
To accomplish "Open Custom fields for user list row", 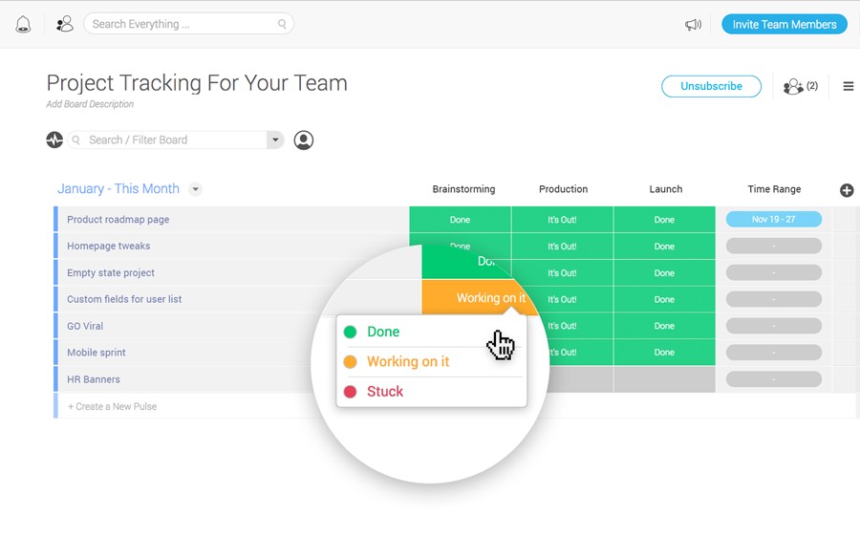I will click(x=124, y=299).
